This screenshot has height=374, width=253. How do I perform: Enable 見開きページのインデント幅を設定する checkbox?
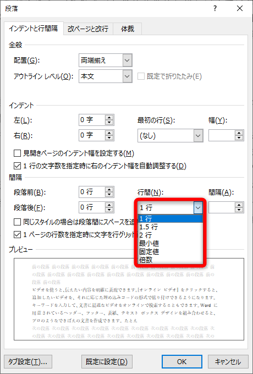click(17, 153)
